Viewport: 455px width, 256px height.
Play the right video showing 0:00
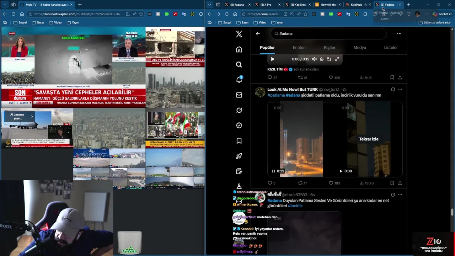[x=341, y=171]
